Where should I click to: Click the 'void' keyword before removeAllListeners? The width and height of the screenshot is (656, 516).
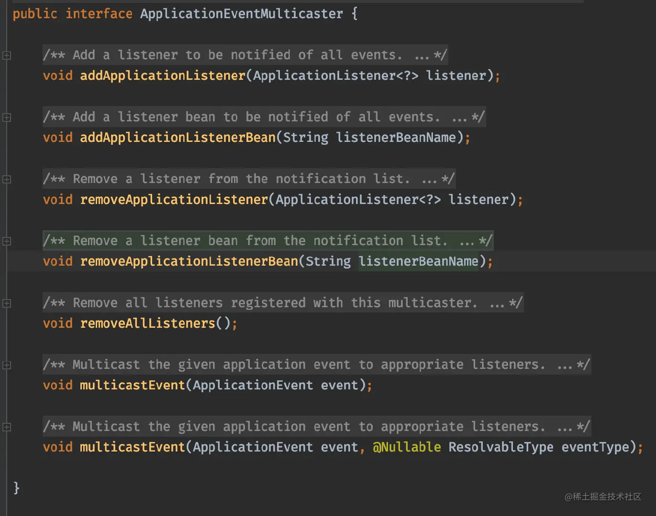tap(58, 323)
